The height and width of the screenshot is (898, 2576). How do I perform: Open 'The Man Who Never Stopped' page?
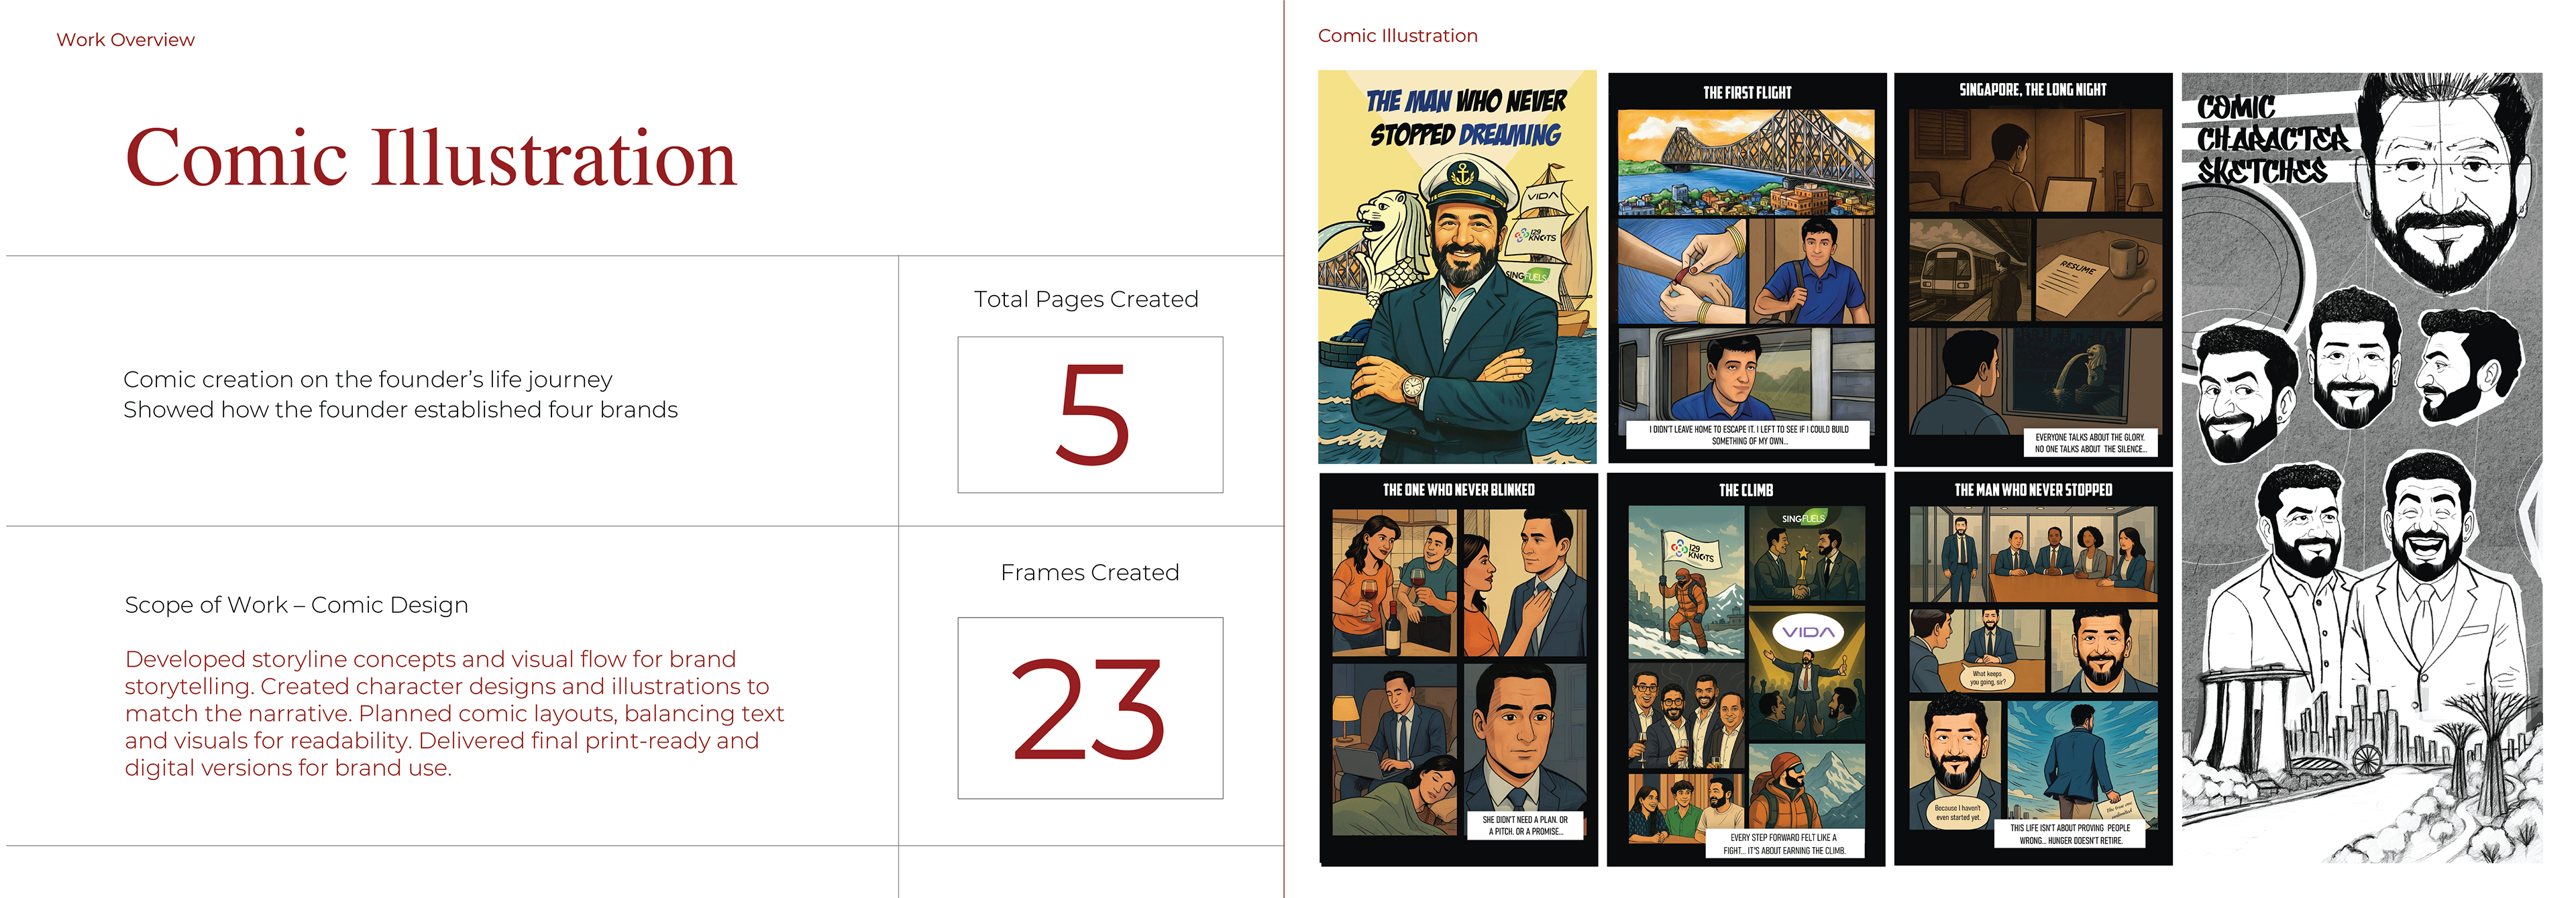point(2033,669)
